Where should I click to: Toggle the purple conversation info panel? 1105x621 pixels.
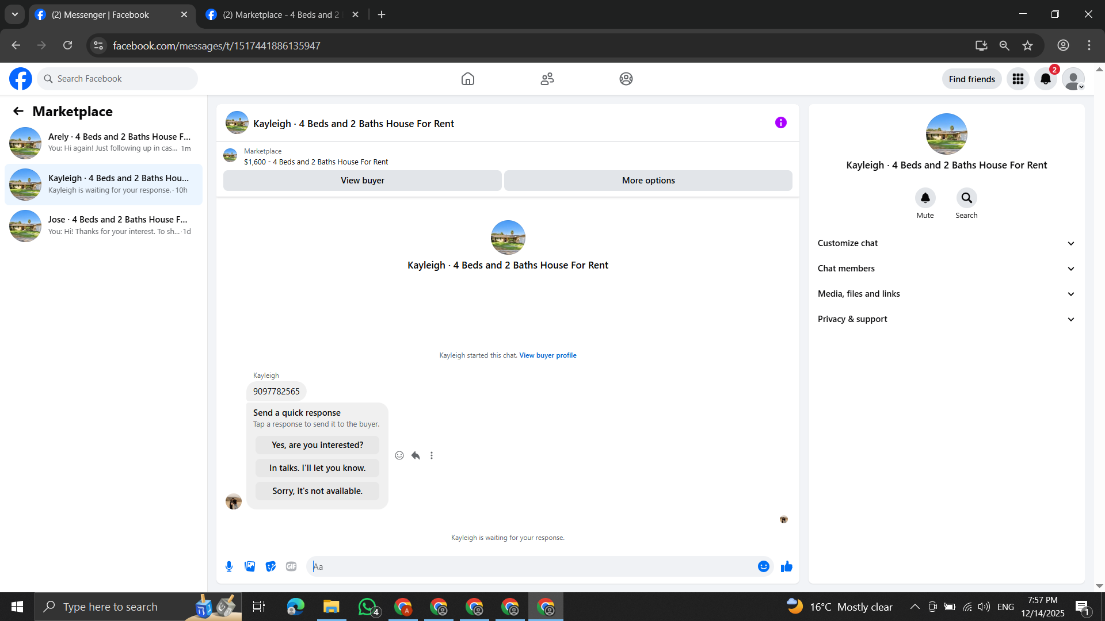[x=780, y=122]
